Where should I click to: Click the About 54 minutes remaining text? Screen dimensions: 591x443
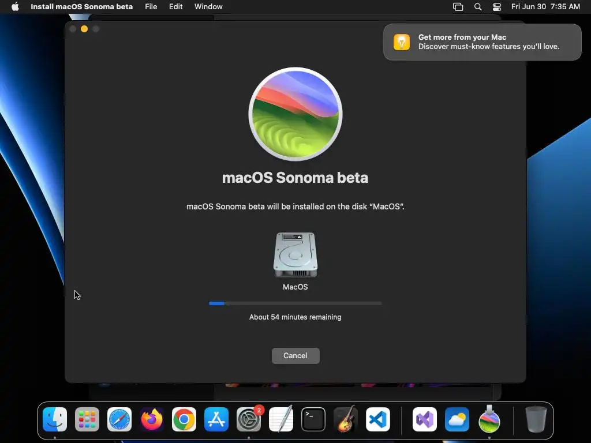click(x=295, y=317)
